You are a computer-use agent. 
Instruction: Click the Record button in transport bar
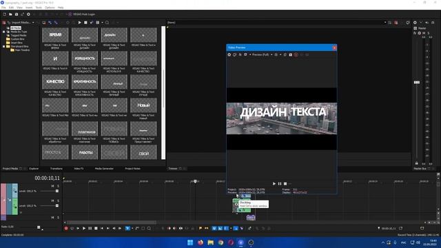[x=66, y=229]
